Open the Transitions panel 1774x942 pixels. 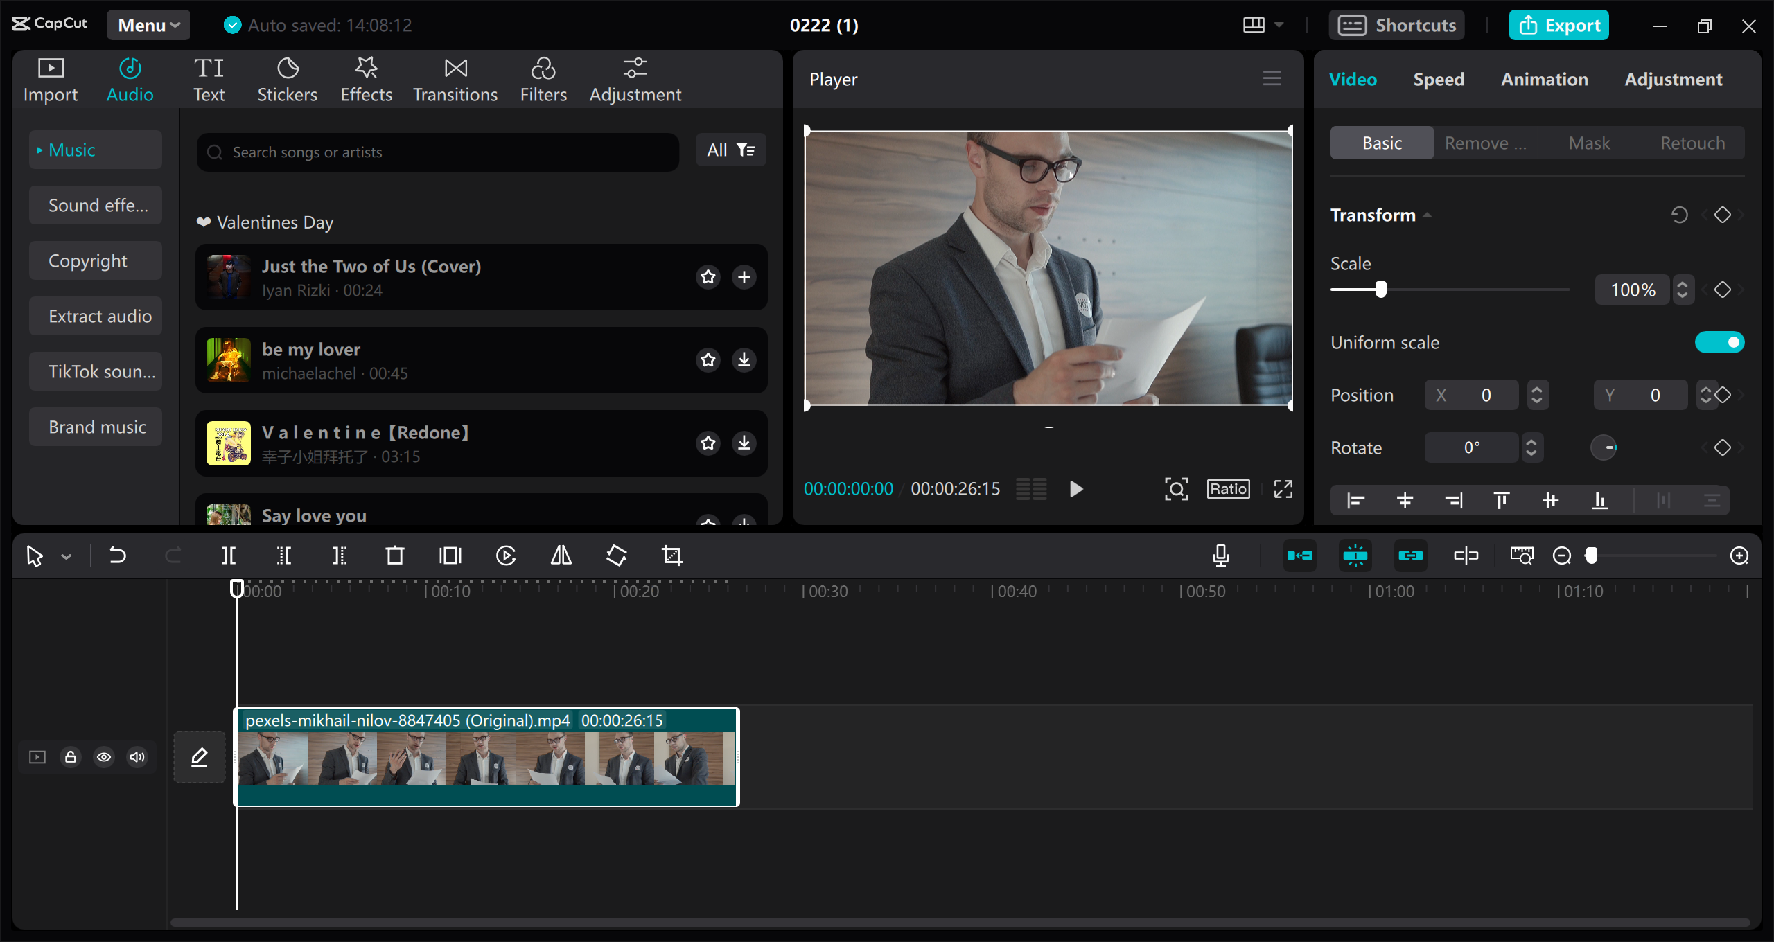pos(455,78)
